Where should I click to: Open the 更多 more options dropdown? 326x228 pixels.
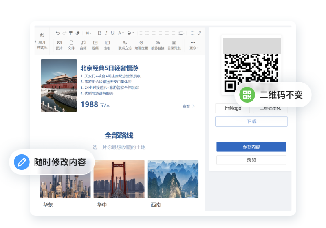(x=194, y=45)
